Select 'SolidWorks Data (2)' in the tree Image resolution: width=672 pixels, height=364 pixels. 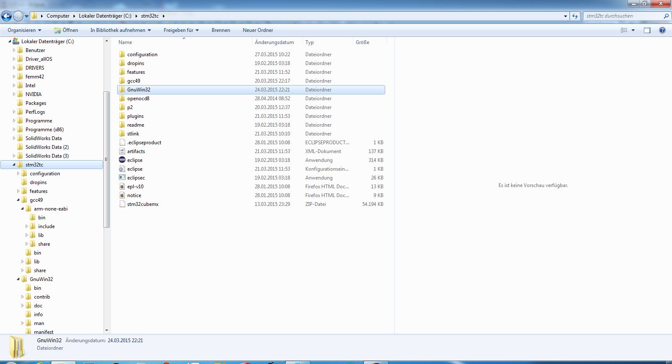pyautogui.click(x=47, y=147)
